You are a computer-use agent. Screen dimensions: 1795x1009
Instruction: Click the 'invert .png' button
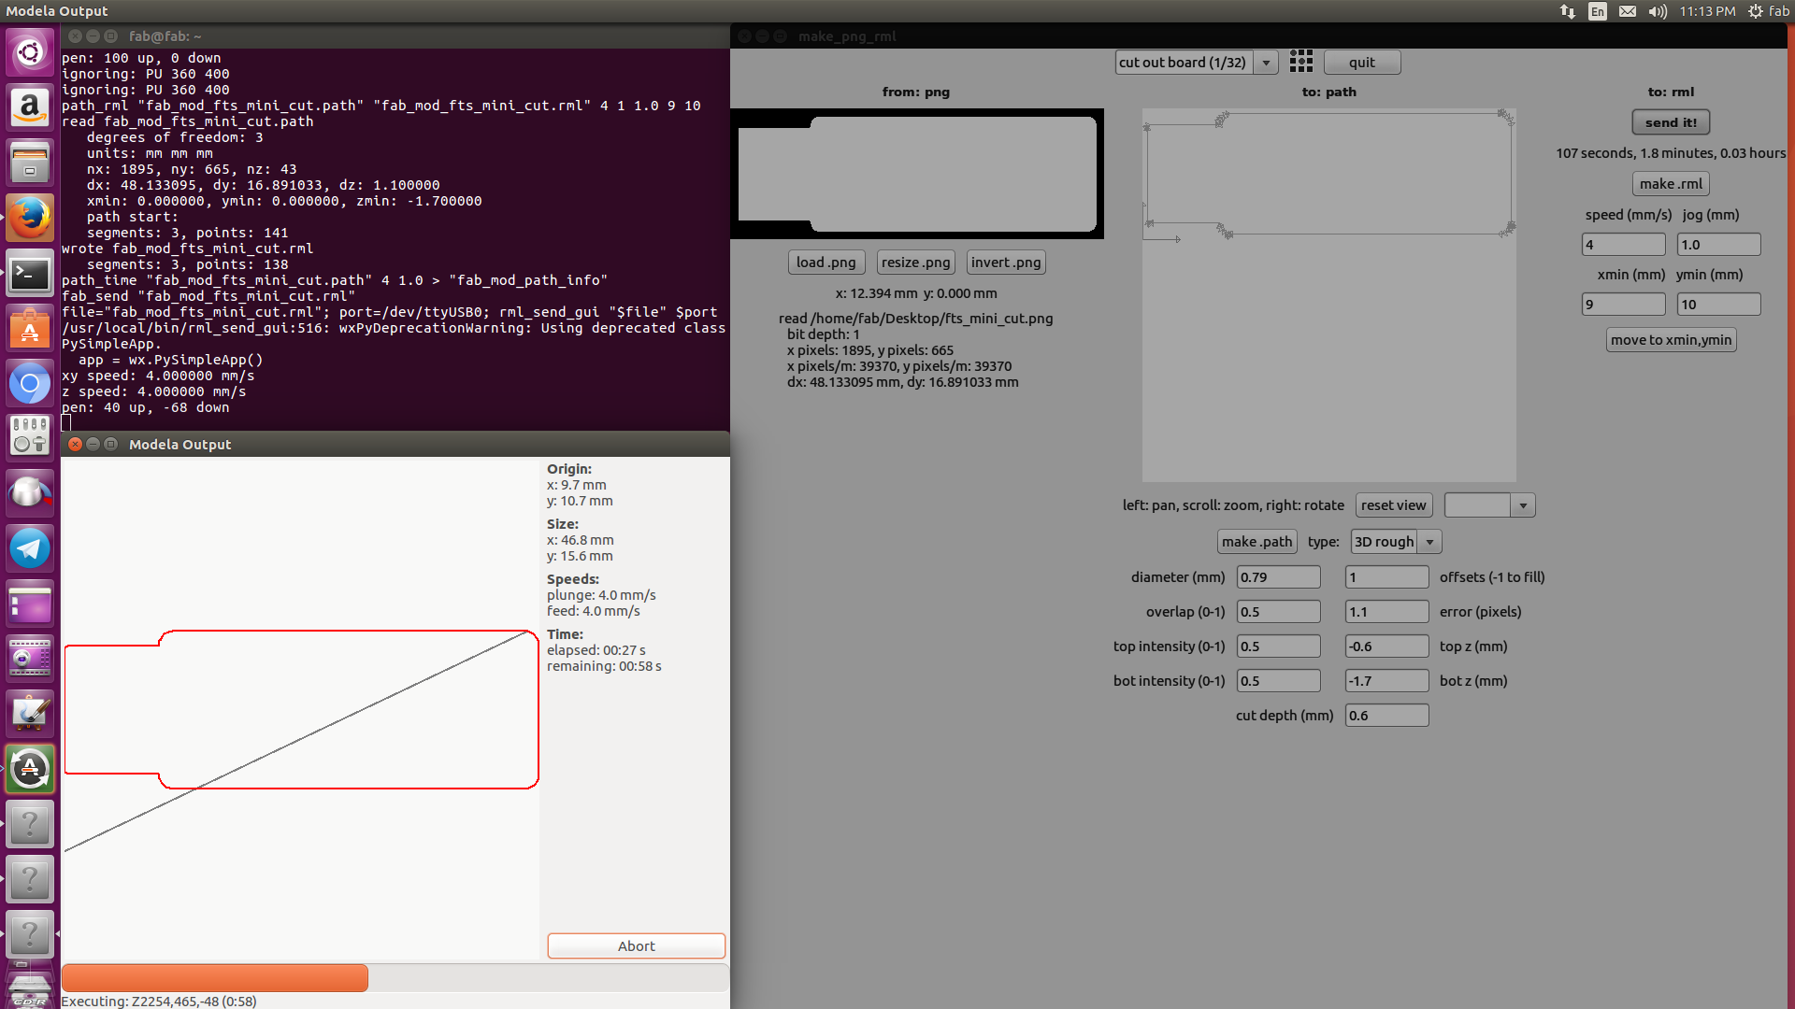pyautogui.click(x=1005, y=263)
